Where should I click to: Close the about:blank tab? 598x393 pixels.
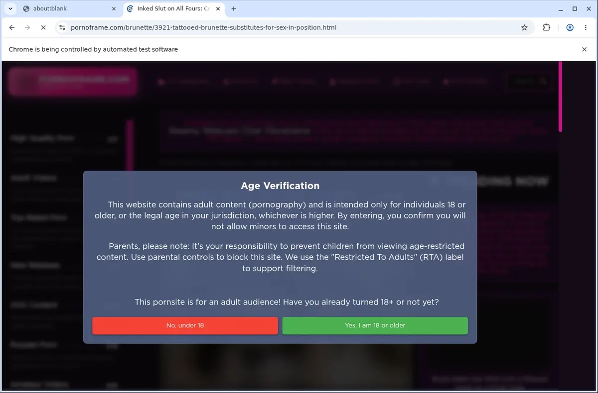(x=114, y=8)
